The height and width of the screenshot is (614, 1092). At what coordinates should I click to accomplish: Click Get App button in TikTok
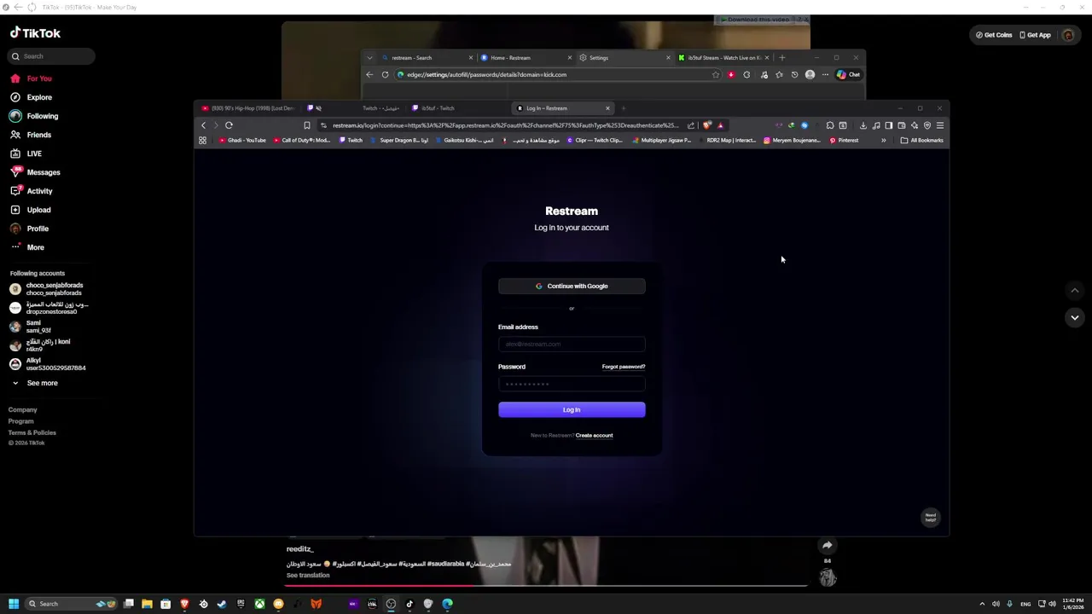[x=1035, y=35]
